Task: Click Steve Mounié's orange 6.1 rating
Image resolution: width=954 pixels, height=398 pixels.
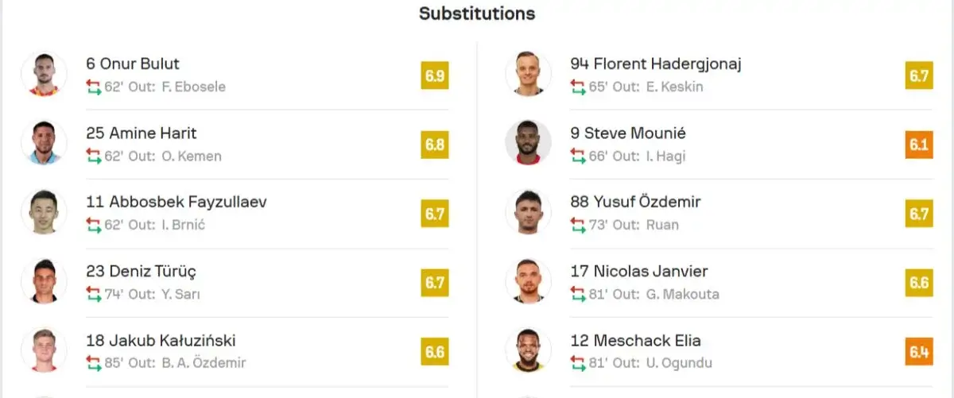Action: click(919, 145)
